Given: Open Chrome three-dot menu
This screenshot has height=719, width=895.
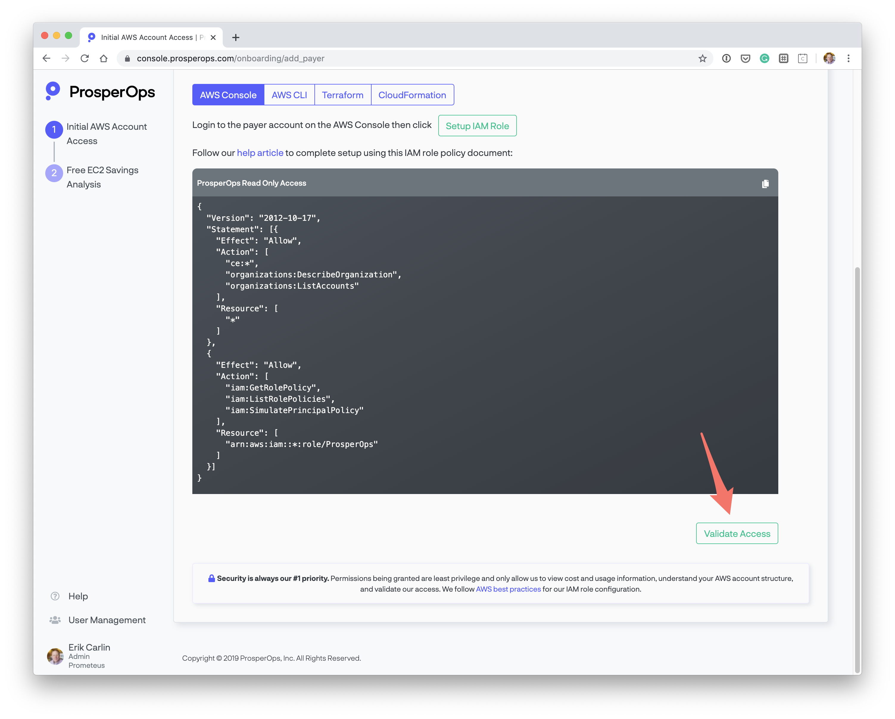Looking at the screenshot, I should click(848, 59).
